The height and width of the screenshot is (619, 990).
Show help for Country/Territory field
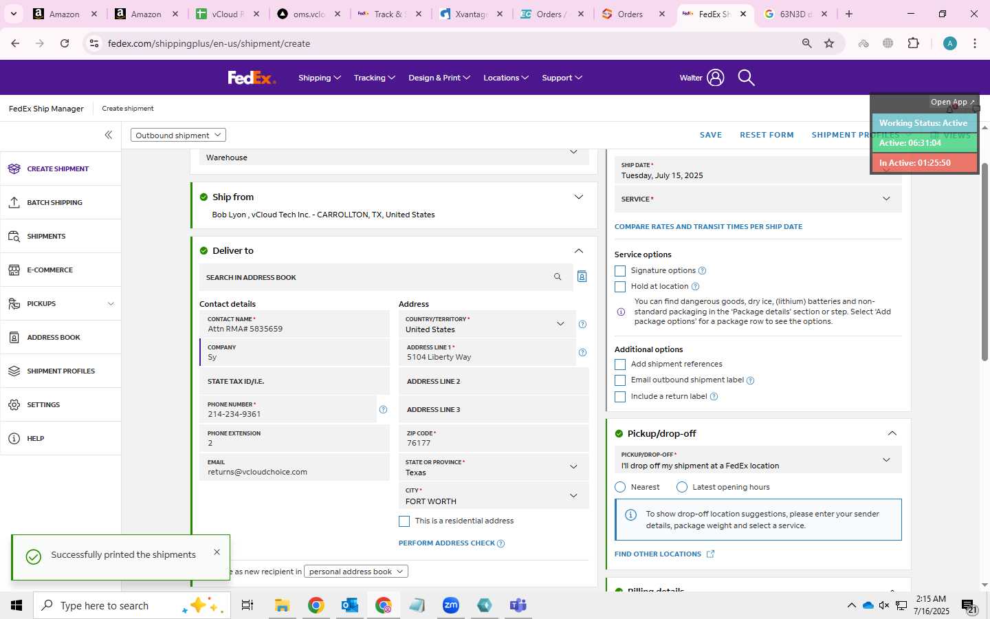pyautogui.click(x=582, y=324)
